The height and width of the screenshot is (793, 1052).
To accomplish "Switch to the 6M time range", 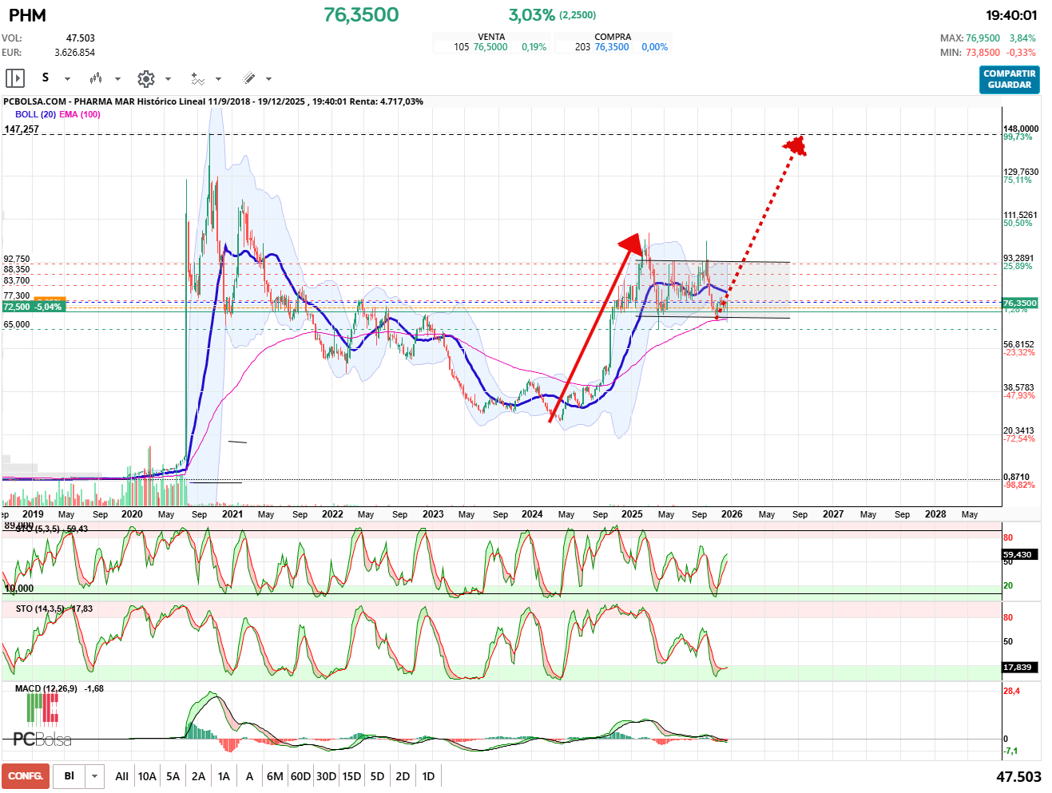I will click(x=275, y=776).
